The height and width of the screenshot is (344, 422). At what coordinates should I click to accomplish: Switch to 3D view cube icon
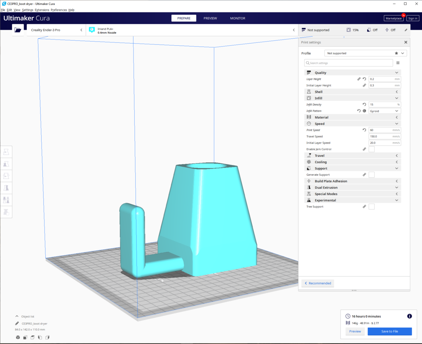point(18,337)
